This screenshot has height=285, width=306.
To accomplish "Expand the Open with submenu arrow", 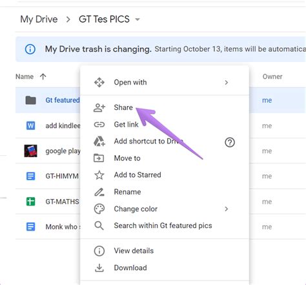I will 226,83.
